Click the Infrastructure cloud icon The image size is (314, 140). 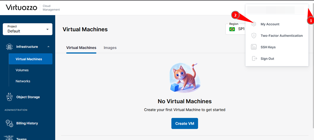(x=10, y=47)
